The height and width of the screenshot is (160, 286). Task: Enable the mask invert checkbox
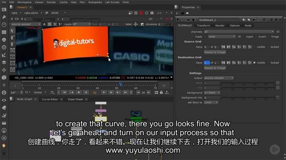256,37
